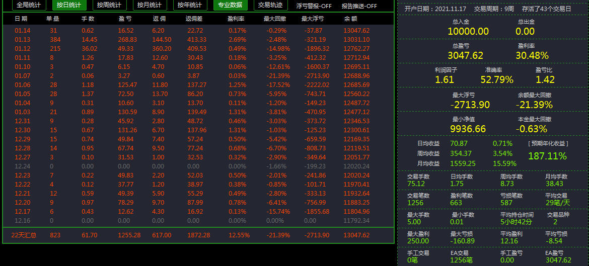Open the 按月统计 tab
This screenshot has width=589, height=266.
(150, 5)
